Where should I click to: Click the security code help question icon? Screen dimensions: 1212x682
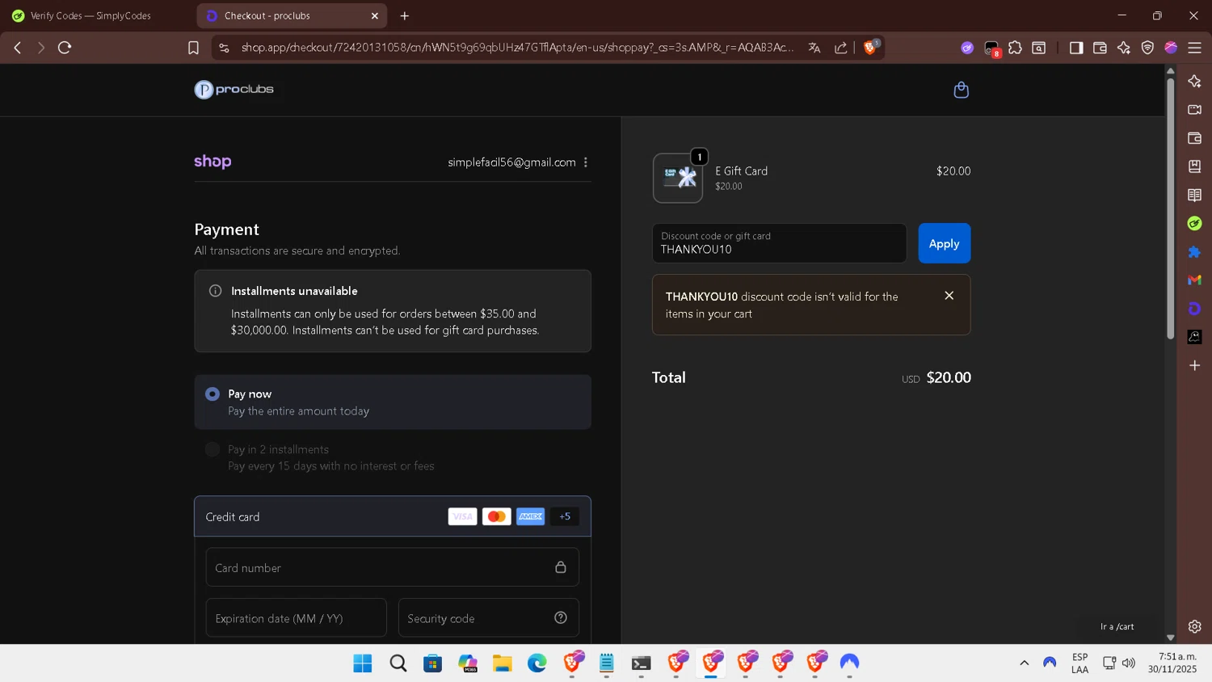[x=561, y=617]
